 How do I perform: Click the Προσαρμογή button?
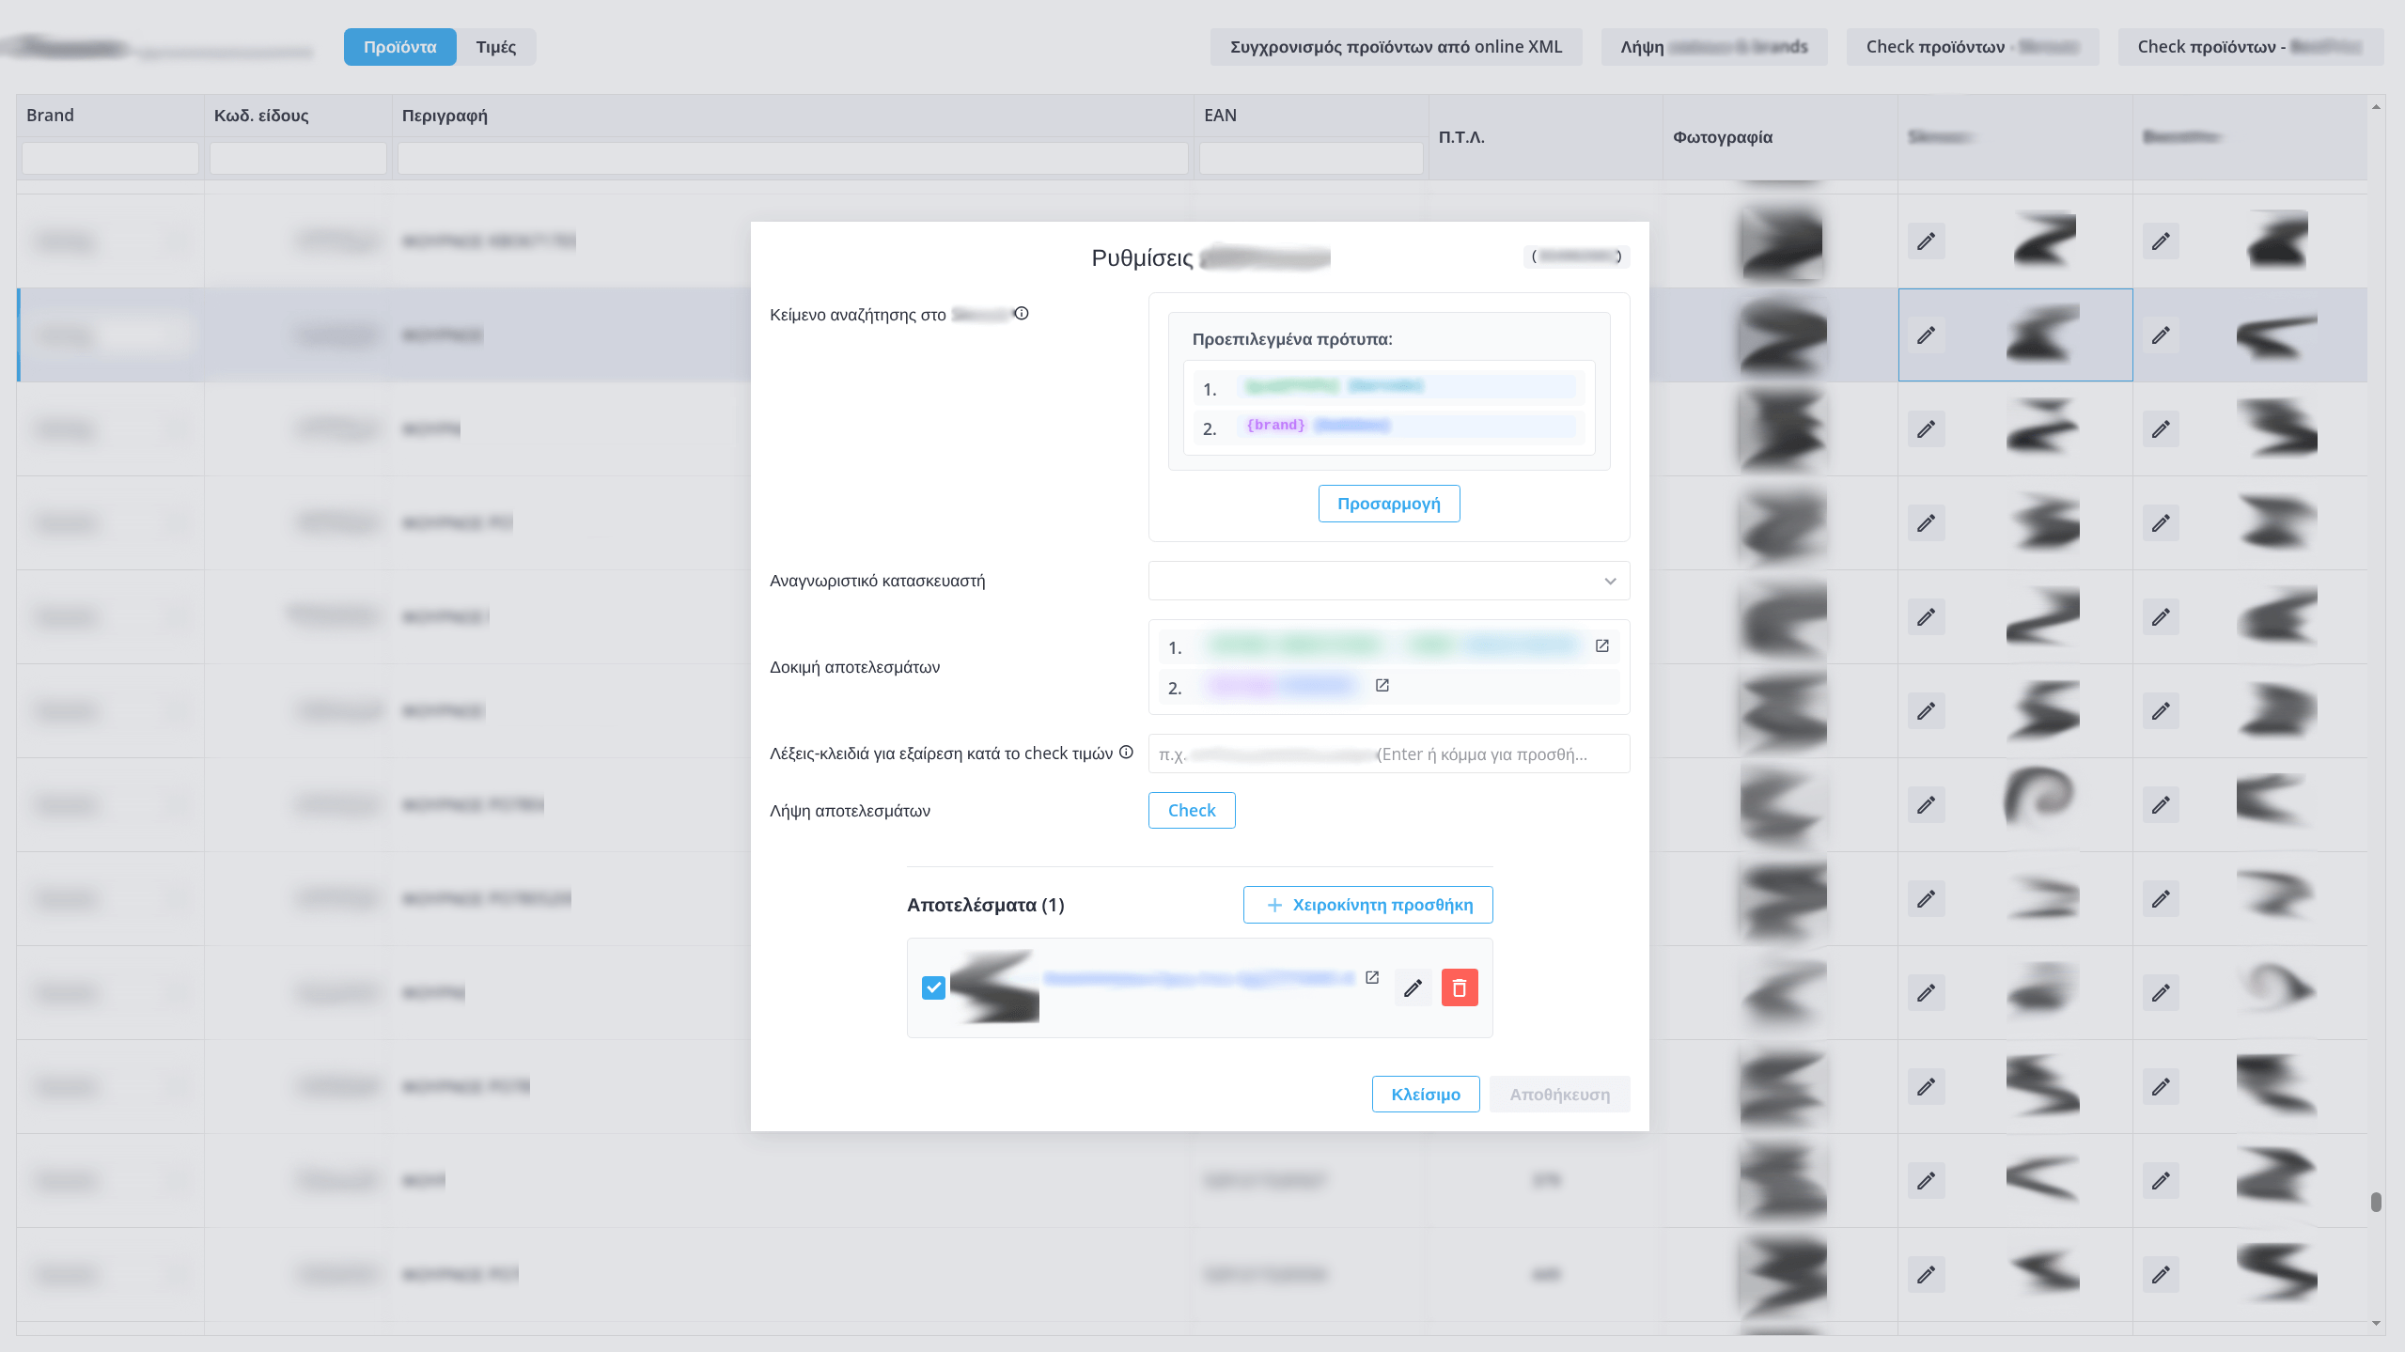(x=1388, y=503)
